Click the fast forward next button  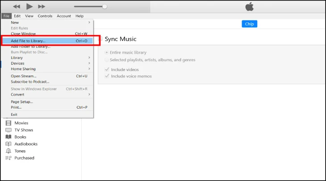click(42, 7)
